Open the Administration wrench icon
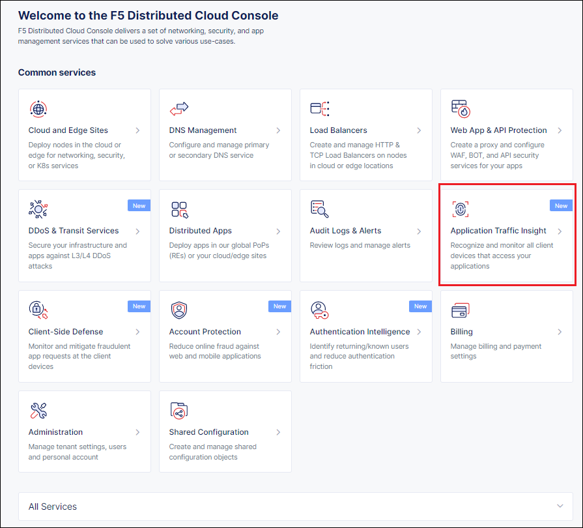Image resolution: width=583 pixels, height=528 pixels. 38,411
